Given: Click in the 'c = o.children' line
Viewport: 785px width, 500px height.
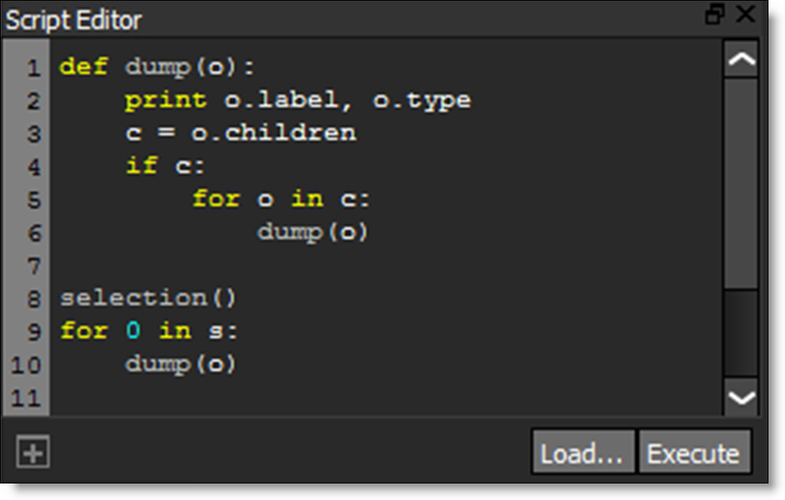Looking at the screenshot, I should tap(240, 133).
